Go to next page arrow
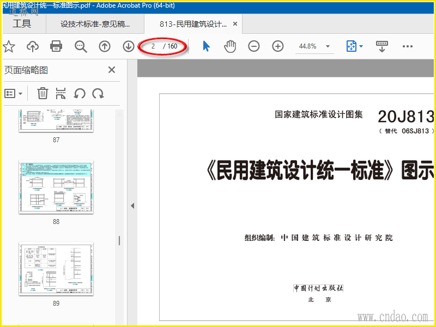Image resolution: width=436 pixels, height=327 pixels. [129, 46]
